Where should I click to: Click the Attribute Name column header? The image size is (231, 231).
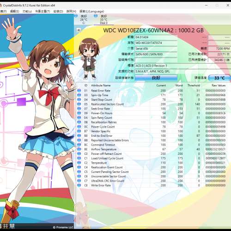(101, 85)
